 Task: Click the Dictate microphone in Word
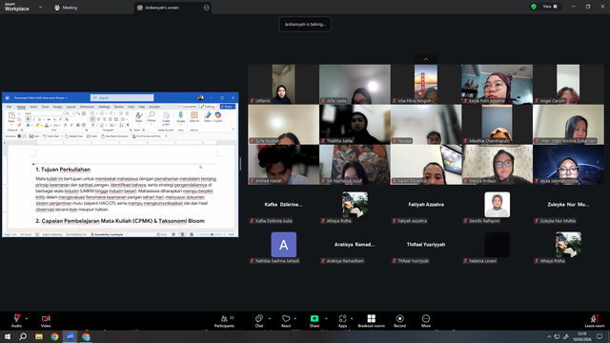coord(180,117)
